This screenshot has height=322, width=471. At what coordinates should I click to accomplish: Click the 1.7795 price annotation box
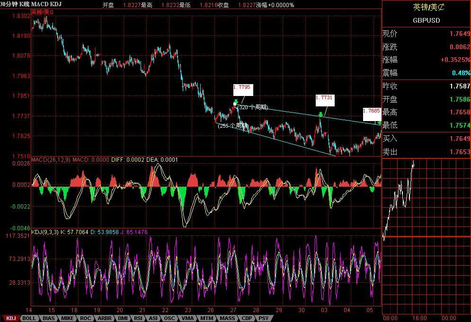(242, 90)
